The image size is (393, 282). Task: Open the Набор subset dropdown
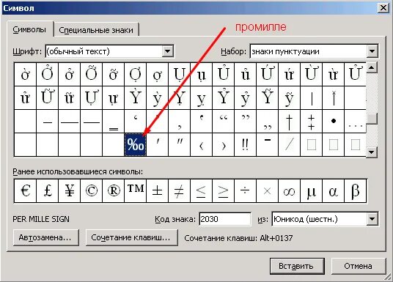pos(372,51)
